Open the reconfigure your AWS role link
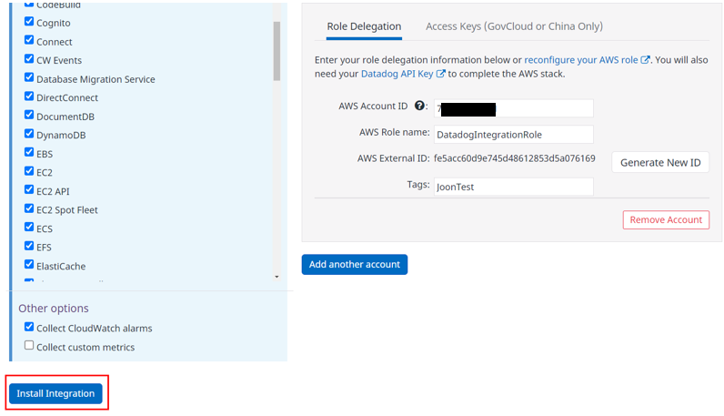Viewport: 724px width, 416px height. (x=581, y=60)
